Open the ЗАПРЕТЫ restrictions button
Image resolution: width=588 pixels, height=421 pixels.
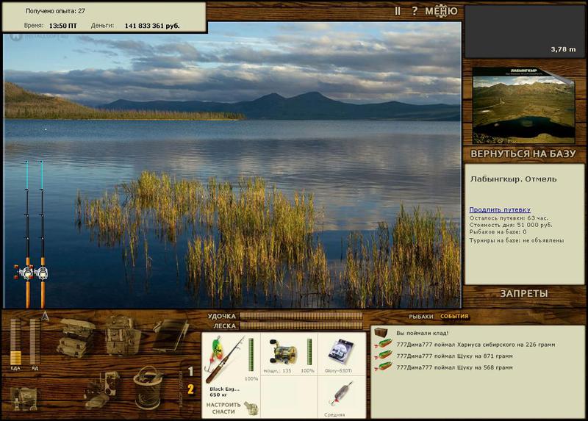pos(523,294)
